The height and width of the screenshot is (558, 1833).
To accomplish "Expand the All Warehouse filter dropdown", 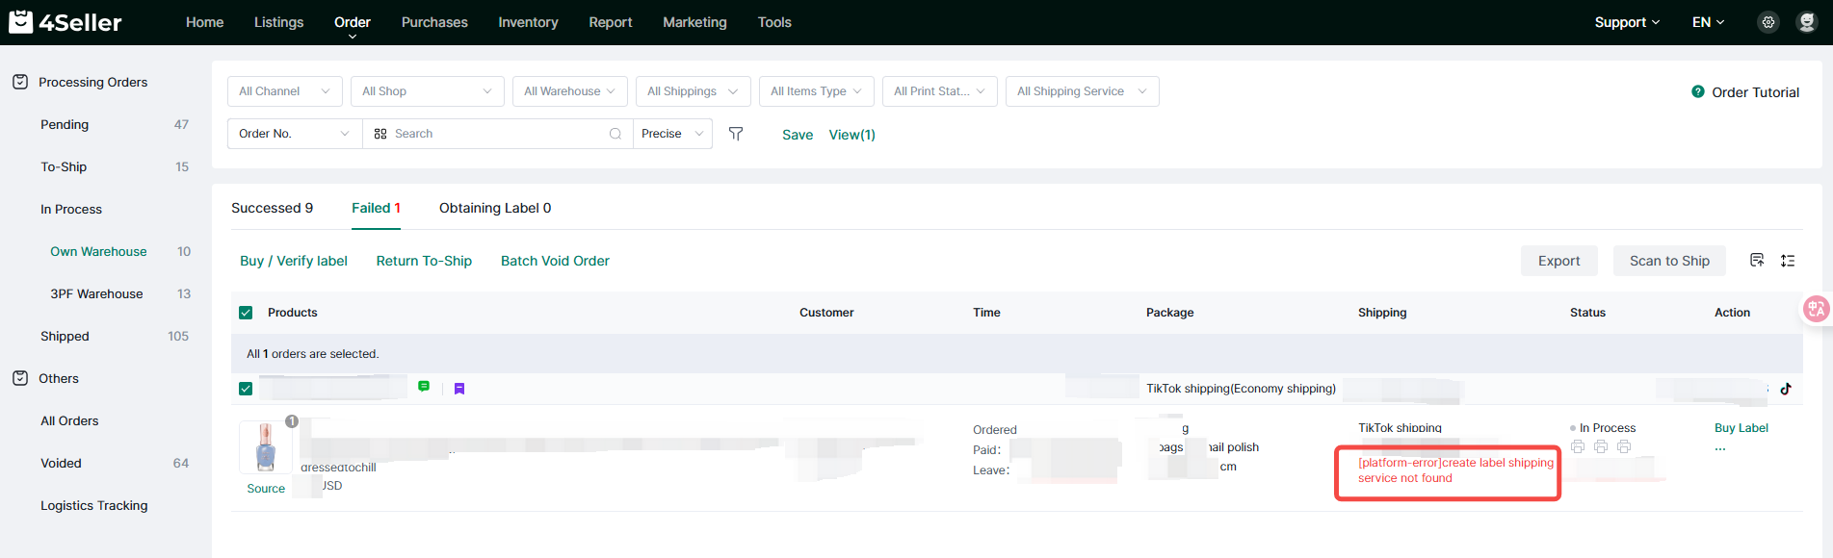I will pos(569,91).
